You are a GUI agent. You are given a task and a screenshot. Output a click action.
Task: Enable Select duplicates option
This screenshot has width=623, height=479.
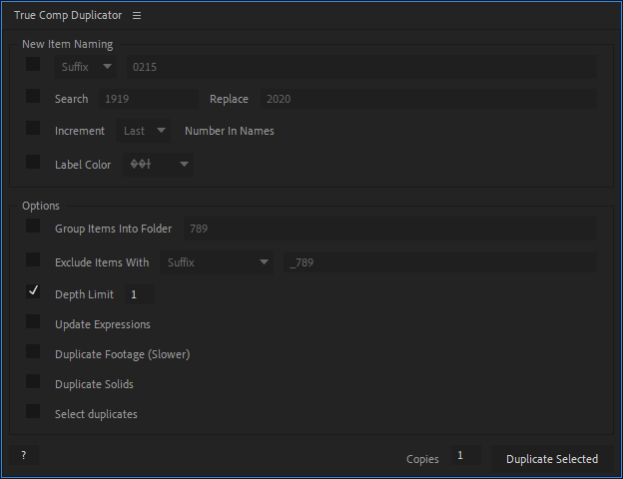[x=33, y=411]
